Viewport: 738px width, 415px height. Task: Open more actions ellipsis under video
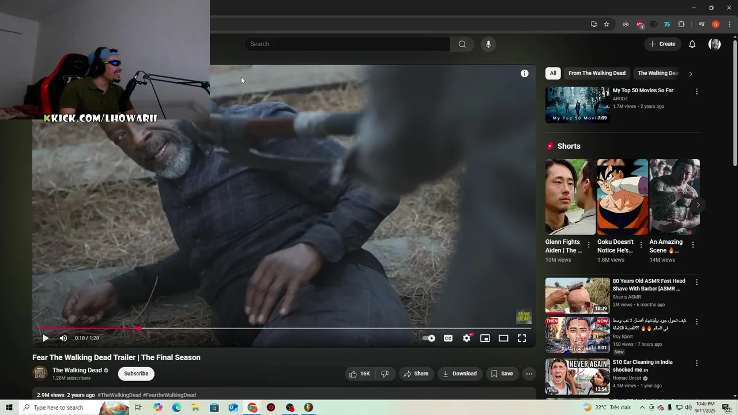point(529,373)
